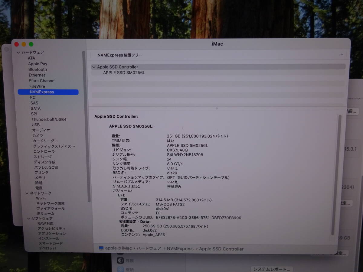The height and width of the screenshot is (272, 363).
Task: Click システムレポート button in background window
Action: (272, 269)
